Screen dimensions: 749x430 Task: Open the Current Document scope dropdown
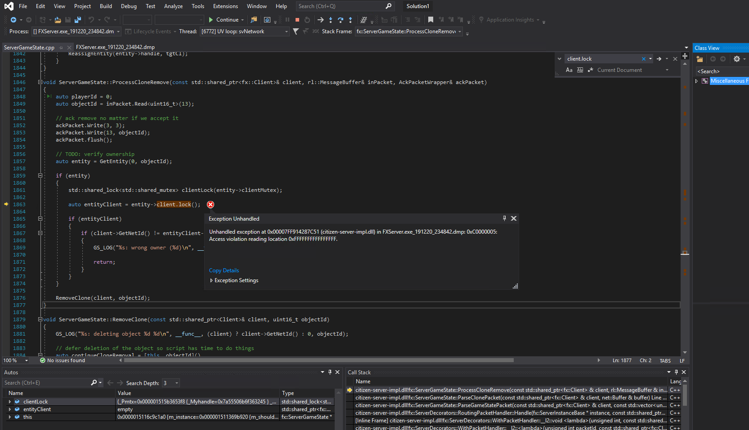667,70
